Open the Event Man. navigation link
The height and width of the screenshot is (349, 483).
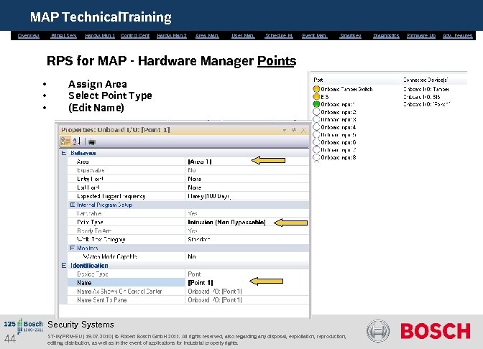click(315, 36)
